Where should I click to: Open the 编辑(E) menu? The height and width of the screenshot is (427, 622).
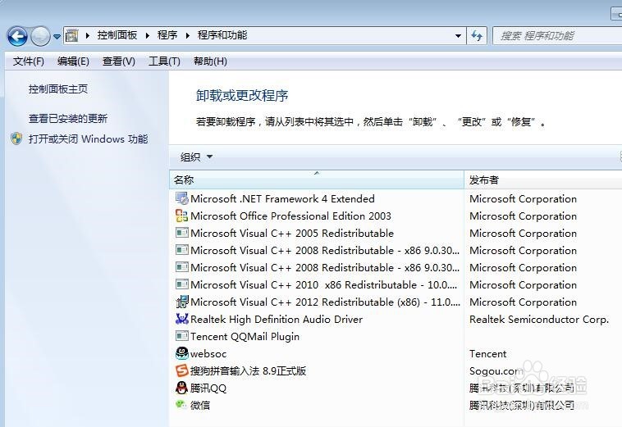tap(73, 61)
